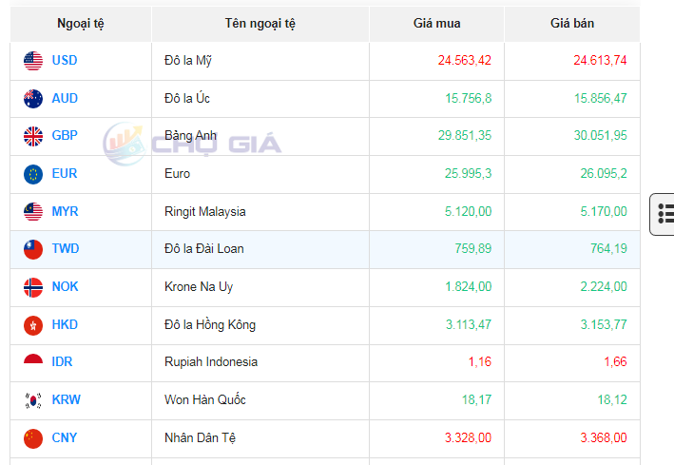Click the Tên ngoại tệ column header
The height and width of the screenshot is (465, 674).
[260, 24]
